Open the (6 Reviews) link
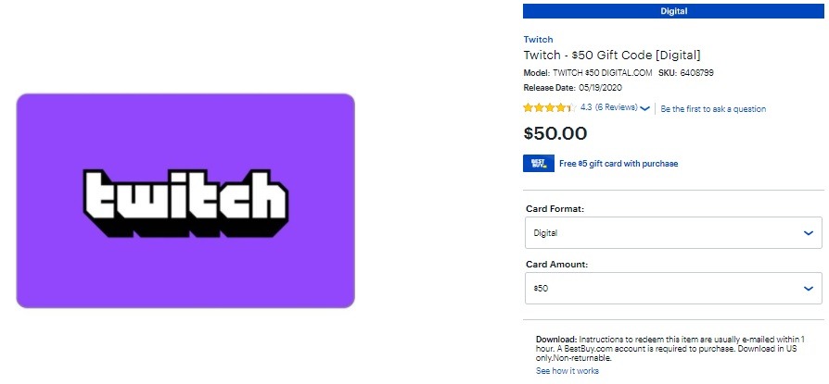Image resolution: width=829 pixels, height=384 pixels. (616, 107)
